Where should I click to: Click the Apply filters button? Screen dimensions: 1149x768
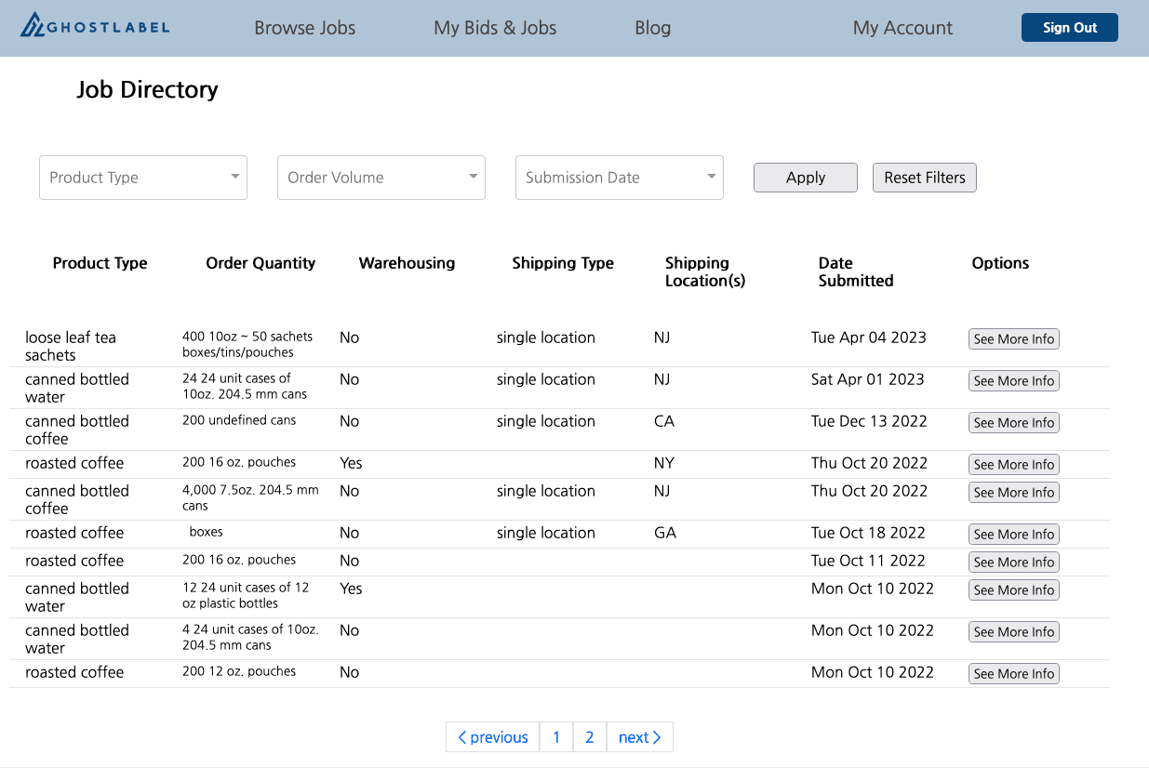coord(805,178)
